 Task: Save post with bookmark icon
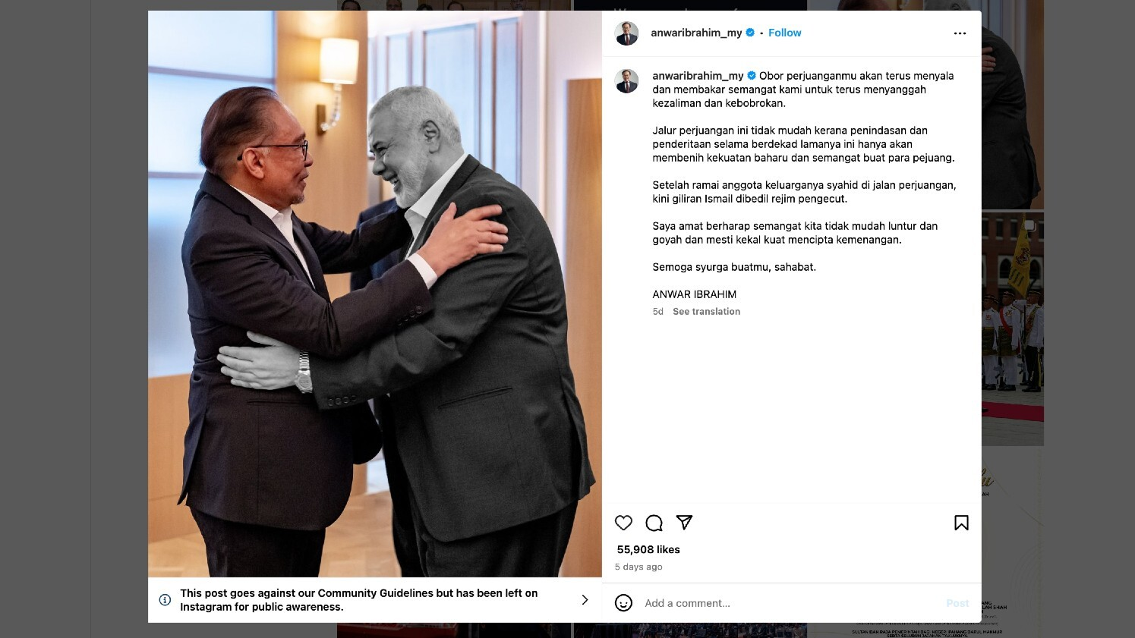[x=961, y=523]
